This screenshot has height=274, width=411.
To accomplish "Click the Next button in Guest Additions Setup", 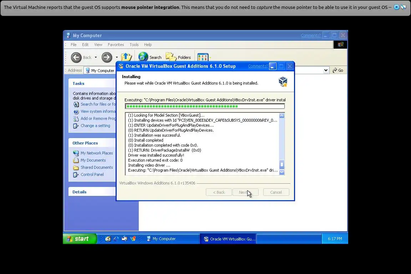I will pyautogui.click(x=245, y=192).
